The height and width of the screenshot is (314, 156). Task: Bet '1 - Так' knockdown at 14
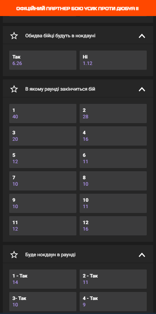click(x=43, y=279)
